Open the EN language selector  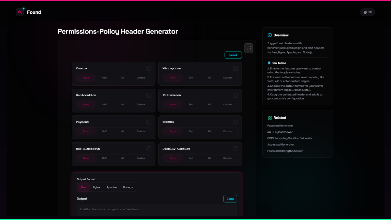click(368, 12)
